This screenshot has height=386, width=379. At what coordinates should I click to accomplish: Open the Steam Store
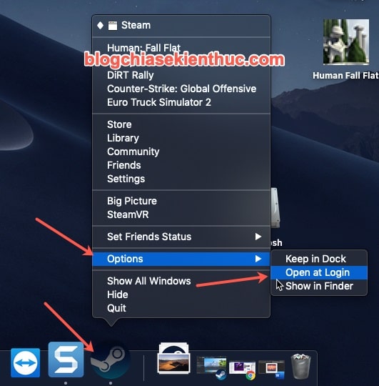tap(181, 124)
